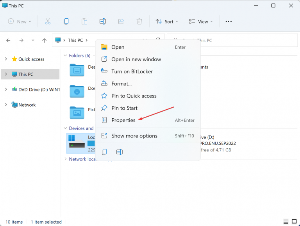This screenshot has width=300, height=226.
Task: Open the New item dropdown
Action: (x=20, y=21)
